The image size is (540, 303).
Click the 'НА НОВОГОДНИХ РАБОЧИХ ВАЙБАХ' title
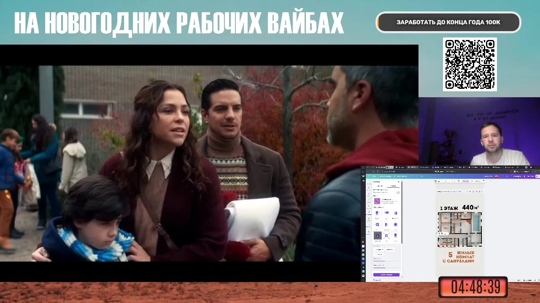click(179, 23)
